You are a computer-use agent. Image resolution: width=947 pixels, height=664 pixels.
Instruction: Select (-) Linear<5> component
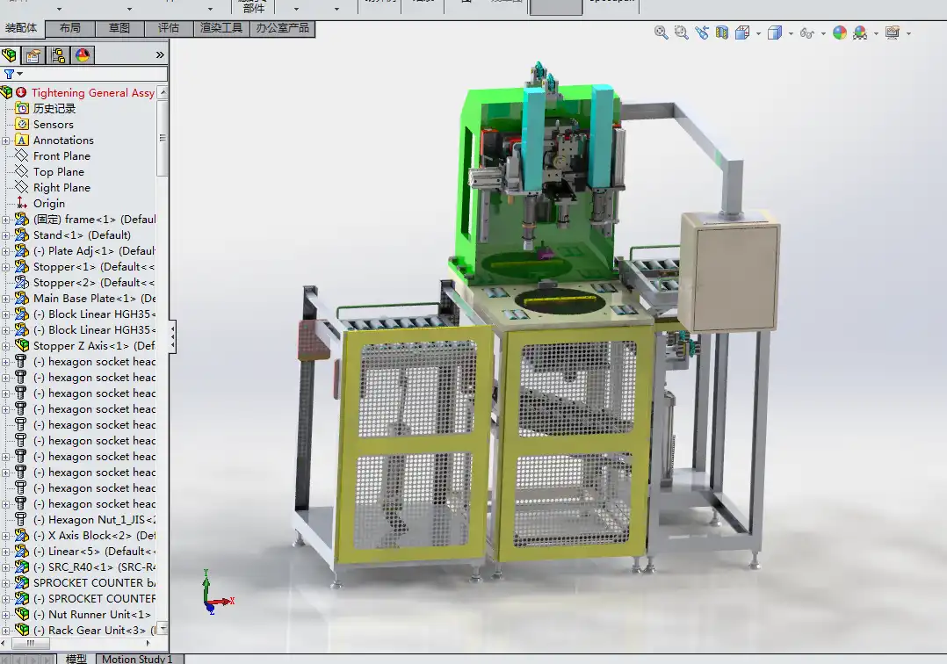tap(94, 551)
